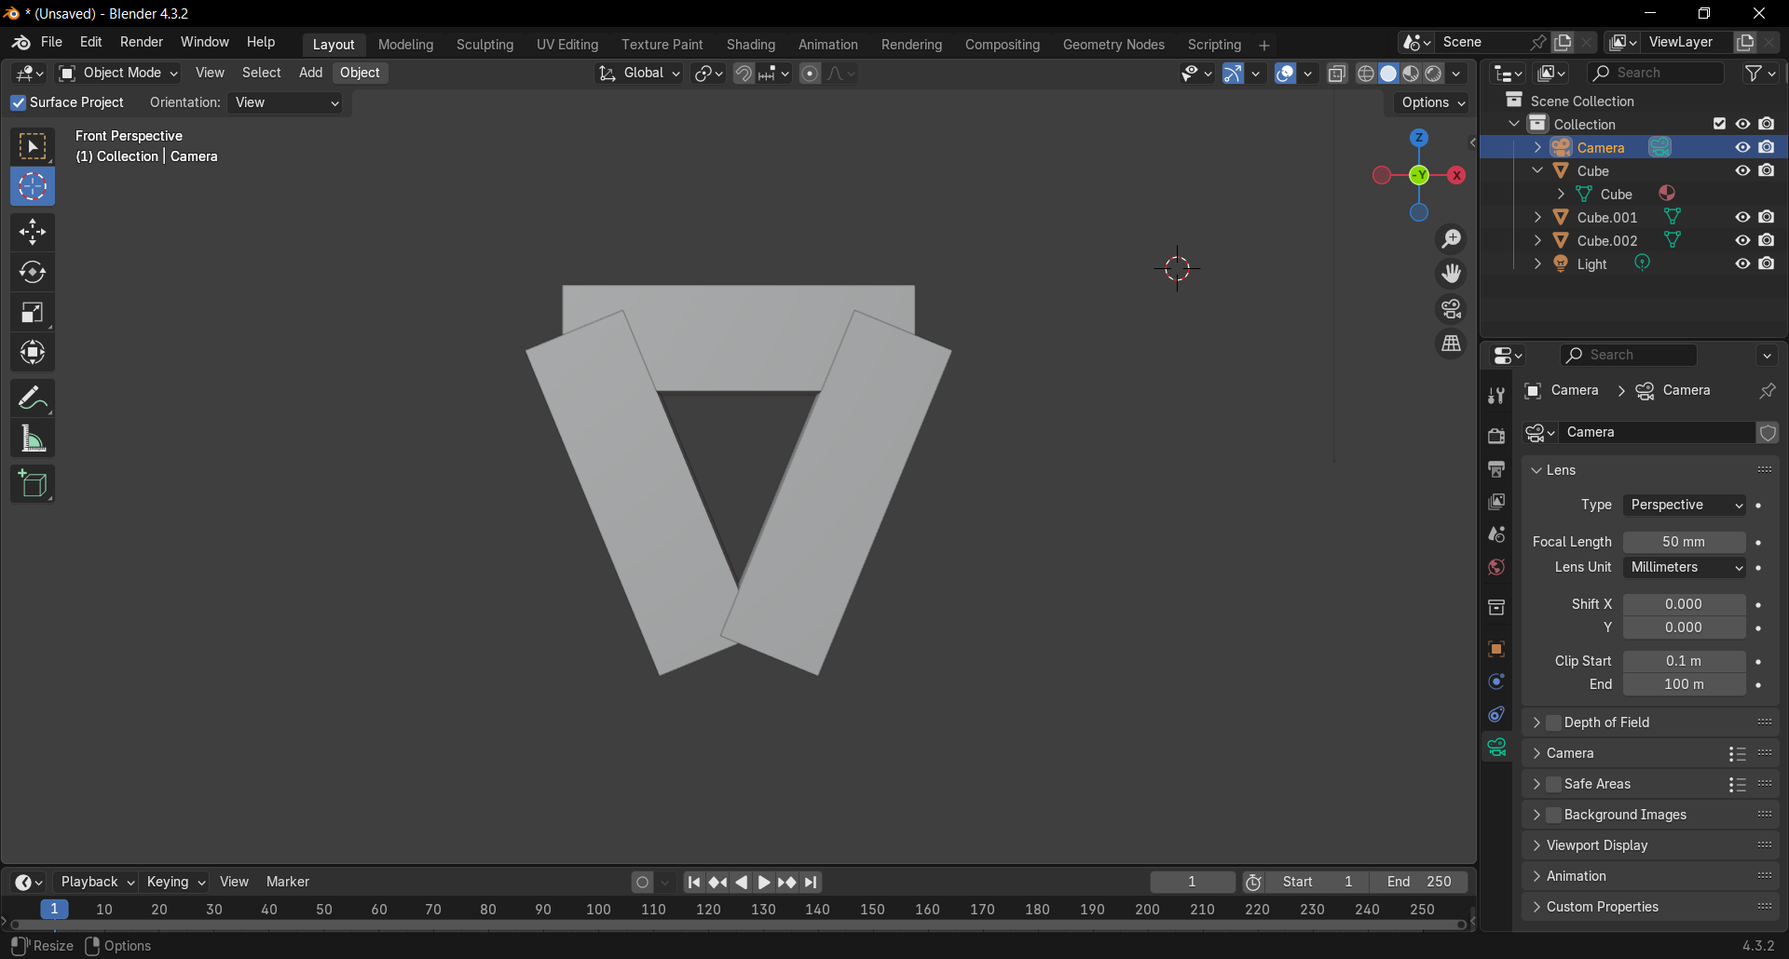The width and height of the screenshot is (1789, 959).
Task: Open the View Layer properties tab
Action: coord(1496,502)
